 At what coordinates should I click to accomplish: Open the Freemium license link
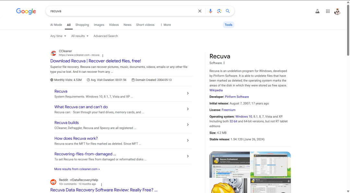coord(228,110)
